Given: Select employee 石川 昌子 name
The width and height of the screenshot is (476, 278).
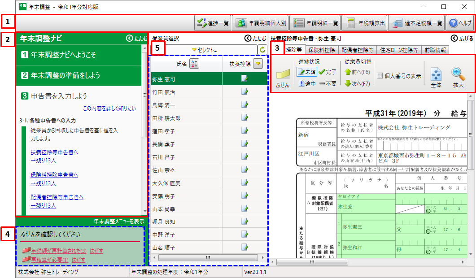Looking at the screenshot, I should coord(164,157).
